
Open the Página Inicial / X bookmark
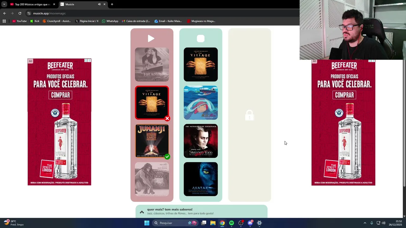click(x=87, y=21)
